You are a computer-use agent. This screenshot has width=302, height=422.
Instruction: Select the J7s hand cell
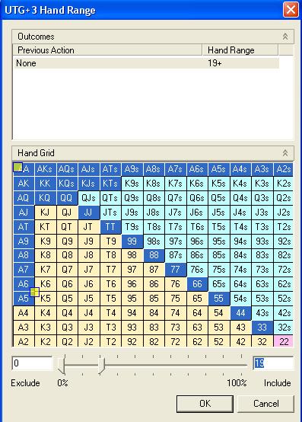point(176,213)
